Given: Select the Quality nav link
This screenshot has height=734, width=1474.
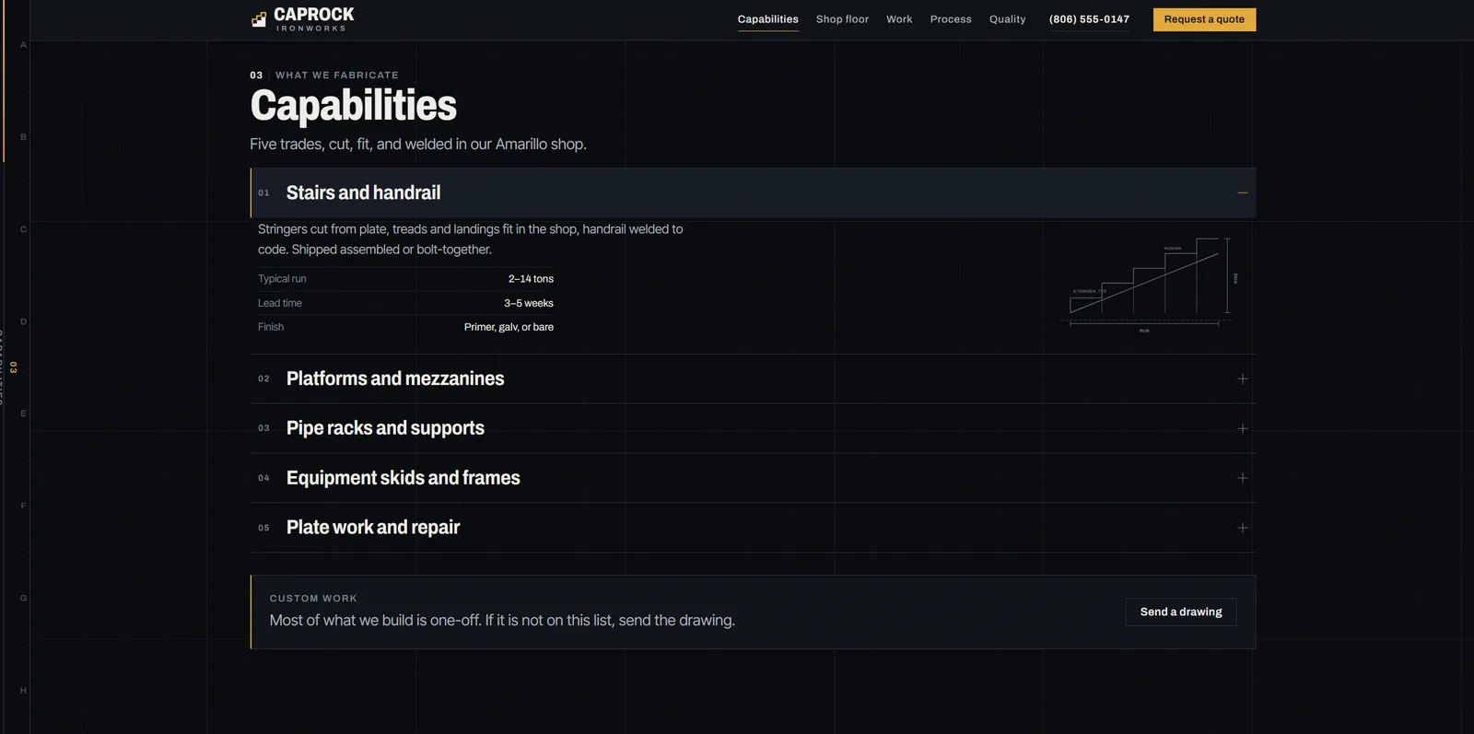Looking at the screenshot, I should coord(1007,19).
